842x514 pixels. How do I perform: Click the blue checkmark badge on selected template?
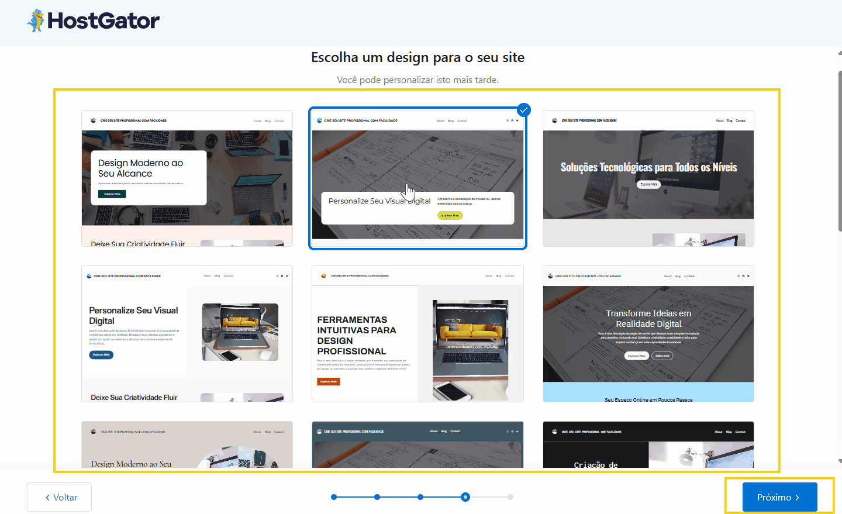coord(524,109)
